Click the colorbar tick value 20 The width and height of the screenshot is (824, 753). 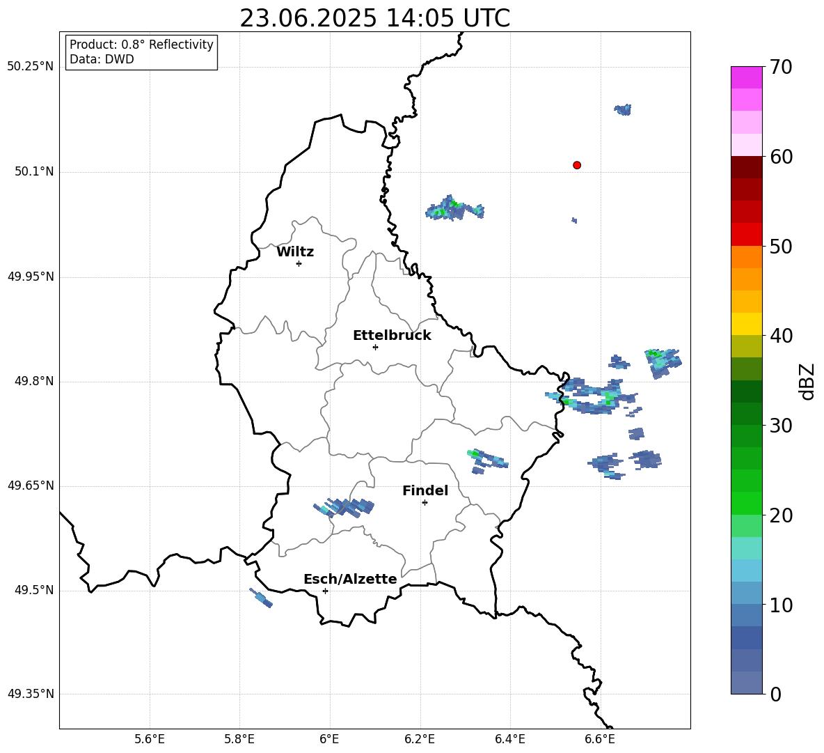[x=781, y=515]
